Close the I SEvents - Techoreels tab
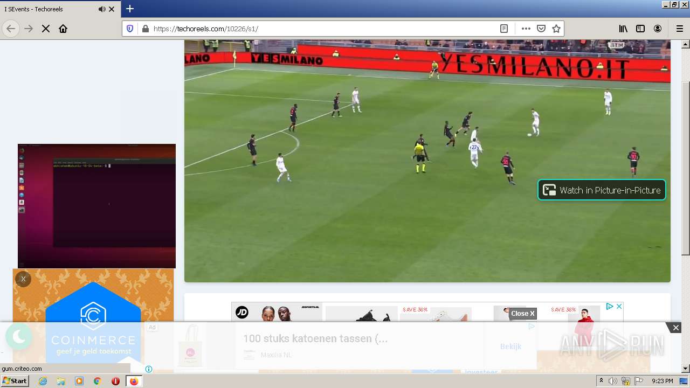 click(x=112, y=9)
